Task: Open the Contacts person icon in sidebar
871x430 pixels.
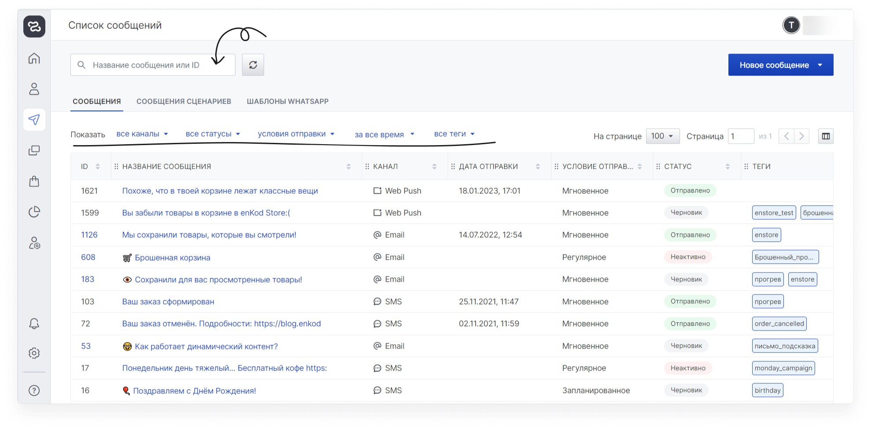Action: pos(34,89)
